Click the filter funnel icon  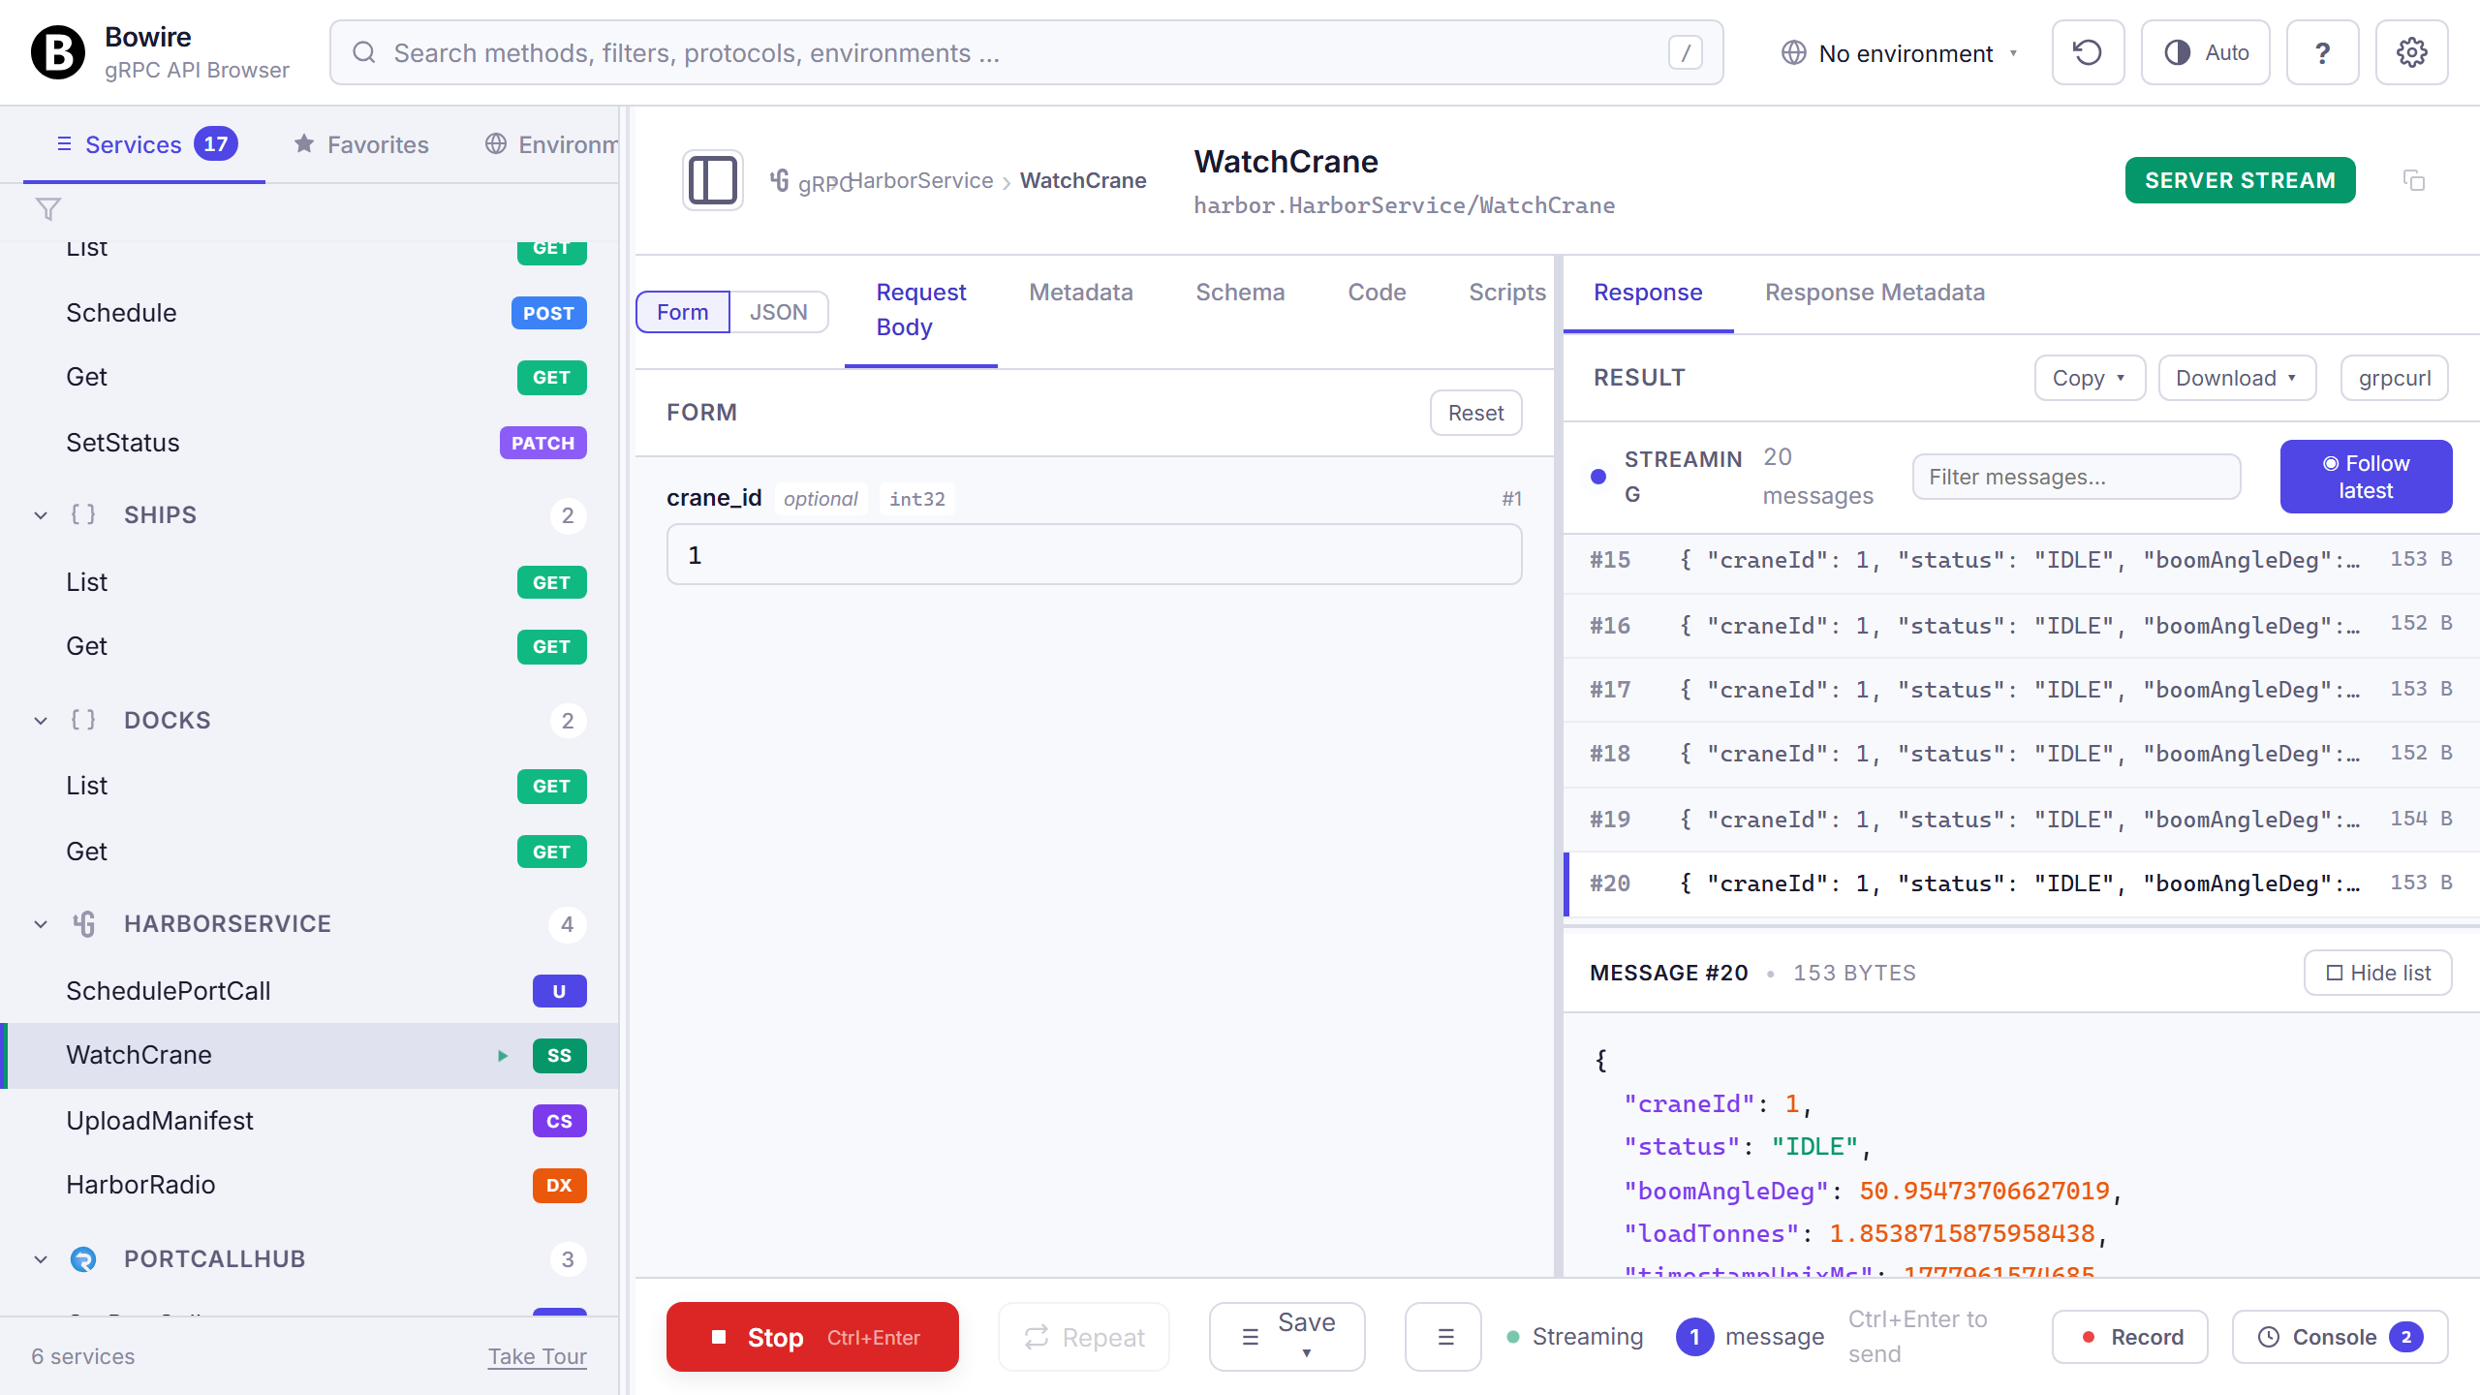click(x=47, y=209)
